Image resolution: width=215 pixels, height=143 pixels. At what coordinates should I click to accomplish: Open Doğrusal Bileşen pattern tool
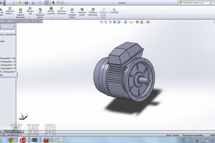pyautogui.click(x=10, y=11)
